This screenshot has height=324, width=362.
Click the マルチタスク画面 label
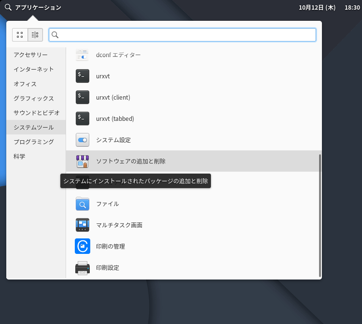(119, 225)
